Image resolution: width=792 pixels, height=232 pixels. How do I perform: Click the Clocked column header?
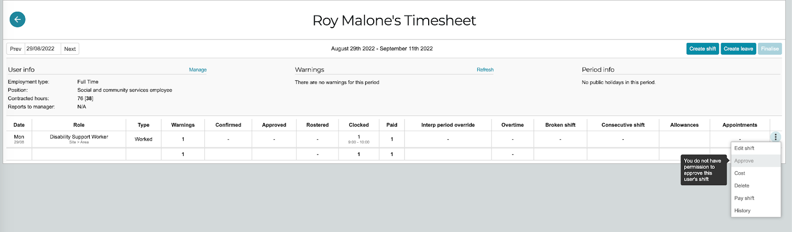[x=359, y=125]
